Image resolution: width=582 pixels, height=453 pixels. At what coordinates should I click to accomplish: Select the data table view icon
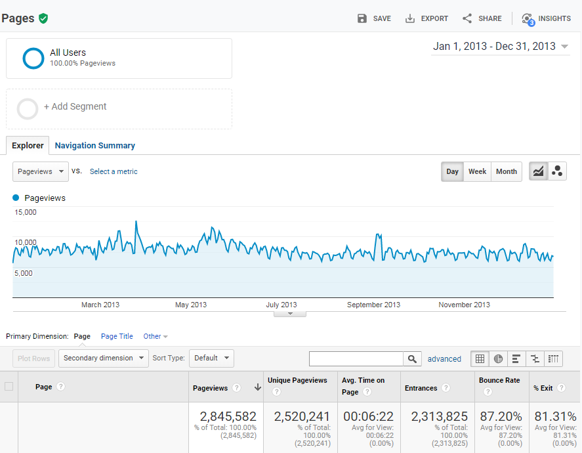pos(480,358)
